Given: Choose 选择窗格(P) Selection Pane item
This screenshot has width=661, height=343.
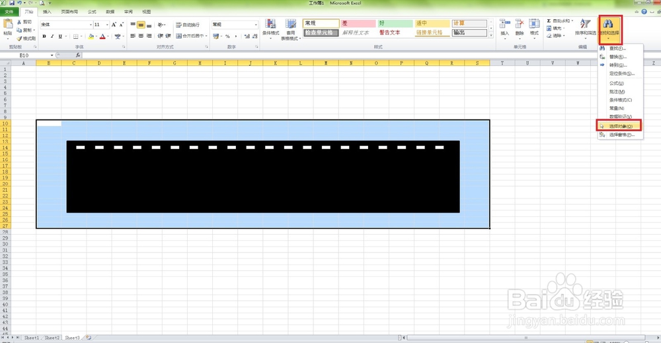Looking at the screenshot, I should tap(620, 135).
